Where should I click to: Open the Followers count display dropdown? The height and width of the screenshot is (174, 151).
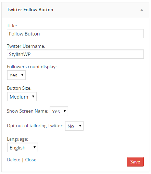16,75
